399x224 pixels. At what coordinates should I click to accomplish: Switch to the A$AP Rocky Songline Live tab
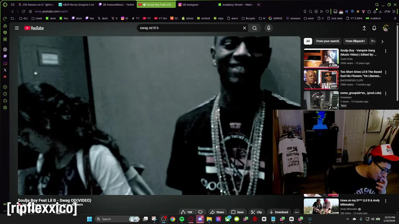(x=76, y=5)
